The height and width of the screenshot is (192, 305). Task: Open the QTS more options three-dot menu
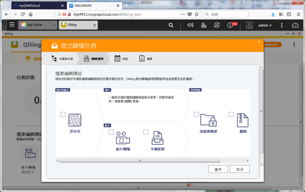coord(282,25)
